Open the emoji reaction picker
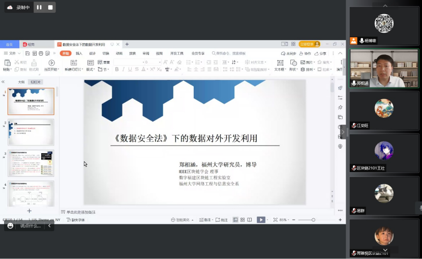 click(10, 225)
